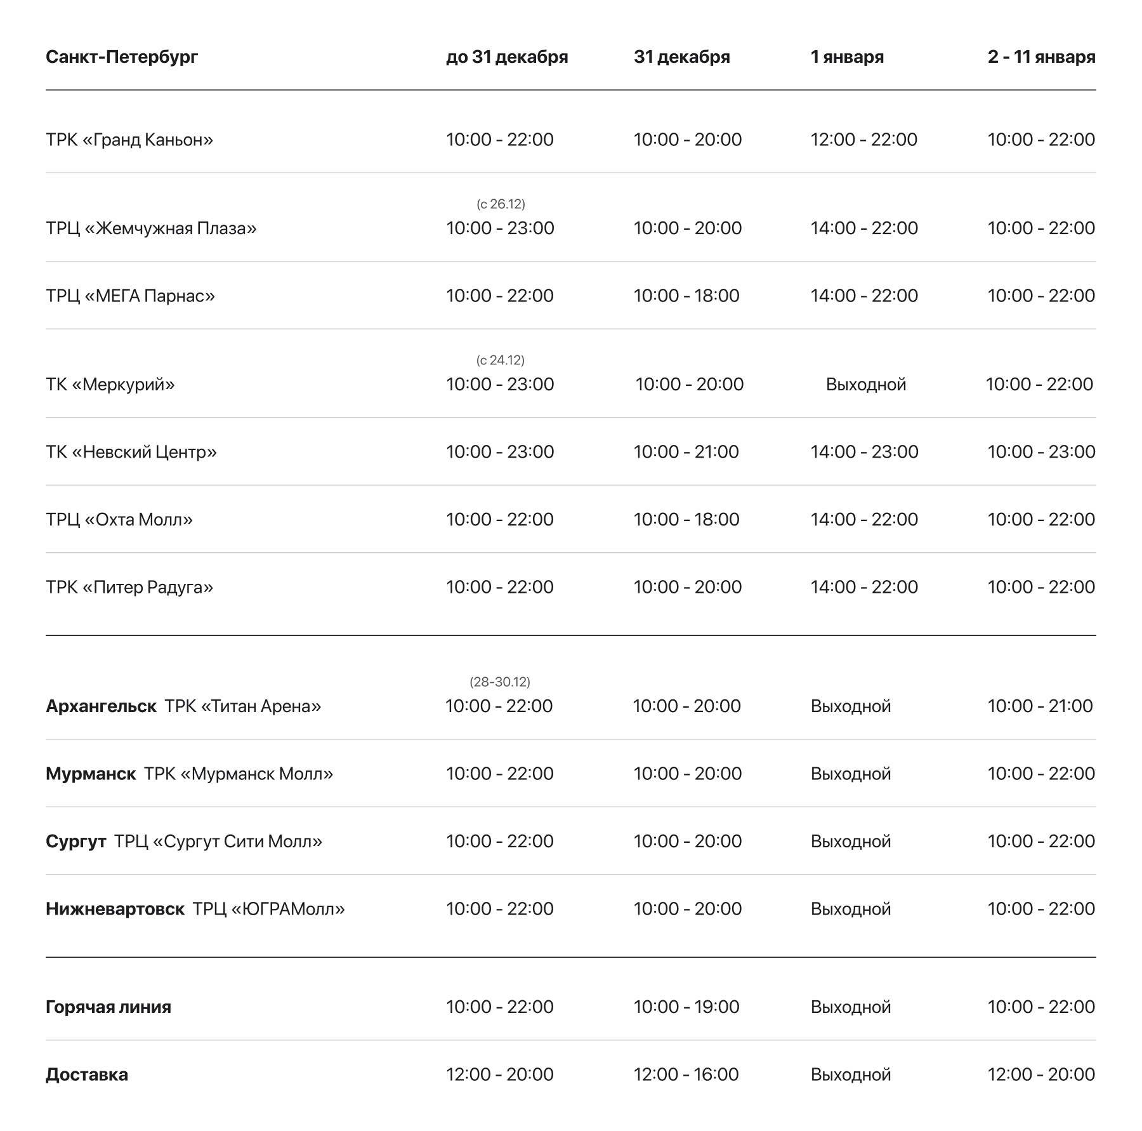Click the Санкт-Петербург header
The image size is (1142, 1131).
[x=122, y=57]
